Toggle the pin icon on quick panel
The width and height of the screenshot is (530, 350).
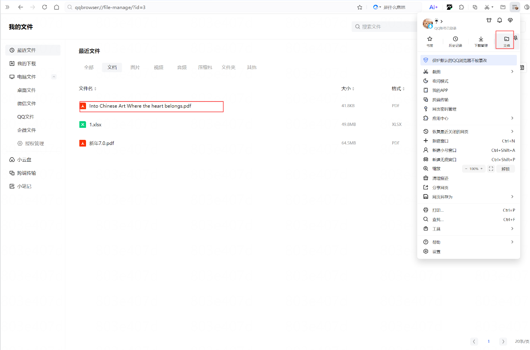(x=516, y=38)
